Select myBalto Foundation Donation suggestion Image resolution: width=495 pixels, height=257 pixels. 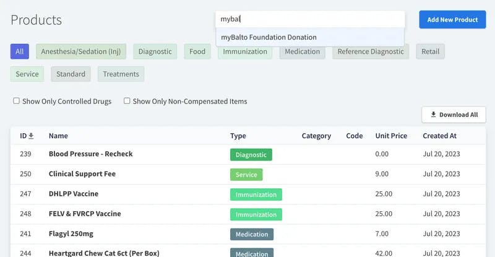[x=310, y=37]
